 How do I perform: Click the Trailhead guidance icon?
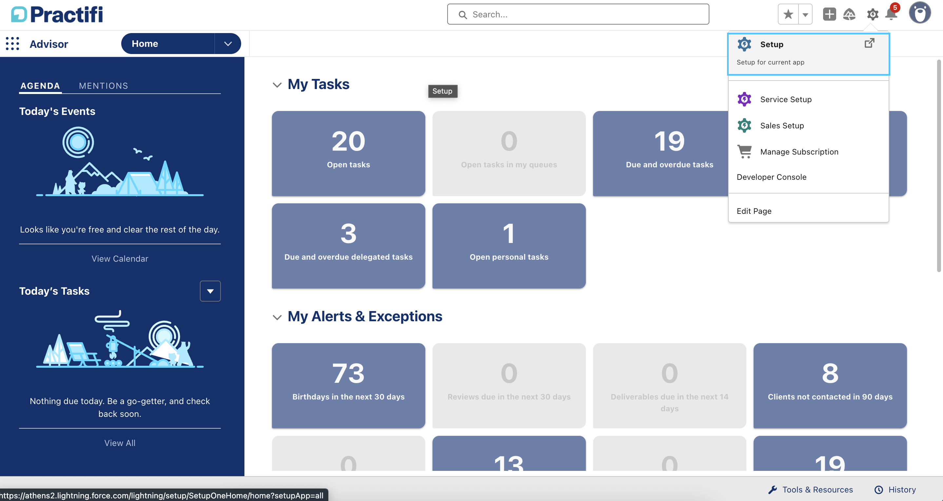(x=849, y=14)
